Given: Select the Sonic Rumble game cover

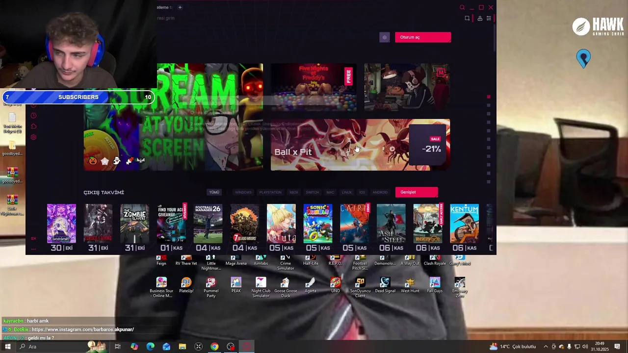Looking at the screenshot, I should click(317, 224).
